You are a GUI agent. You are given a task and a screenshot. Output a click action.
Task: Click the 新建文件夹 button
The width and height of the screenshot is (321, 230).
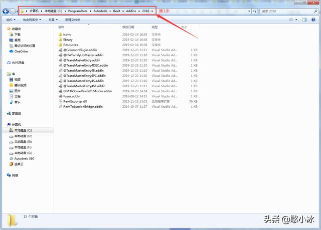coord(72,20)
